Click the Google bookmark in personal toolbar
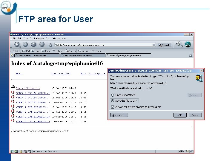The width and height of the screenshot is (215, 161). (x=96, y=51)
